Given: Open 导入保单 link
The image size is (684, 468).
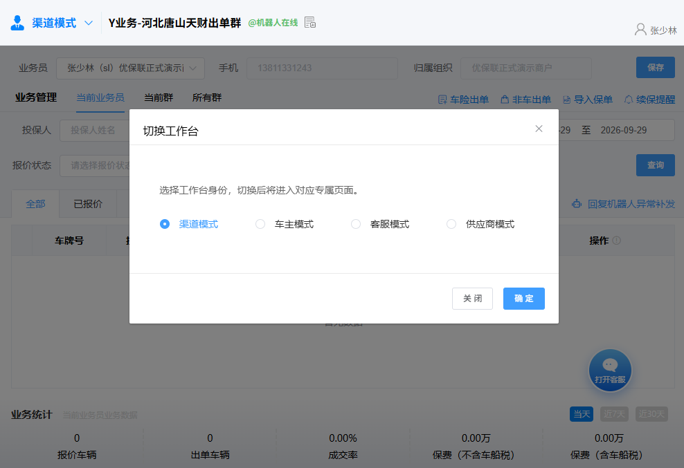Looking at the screenshot, I should point(593,100).
